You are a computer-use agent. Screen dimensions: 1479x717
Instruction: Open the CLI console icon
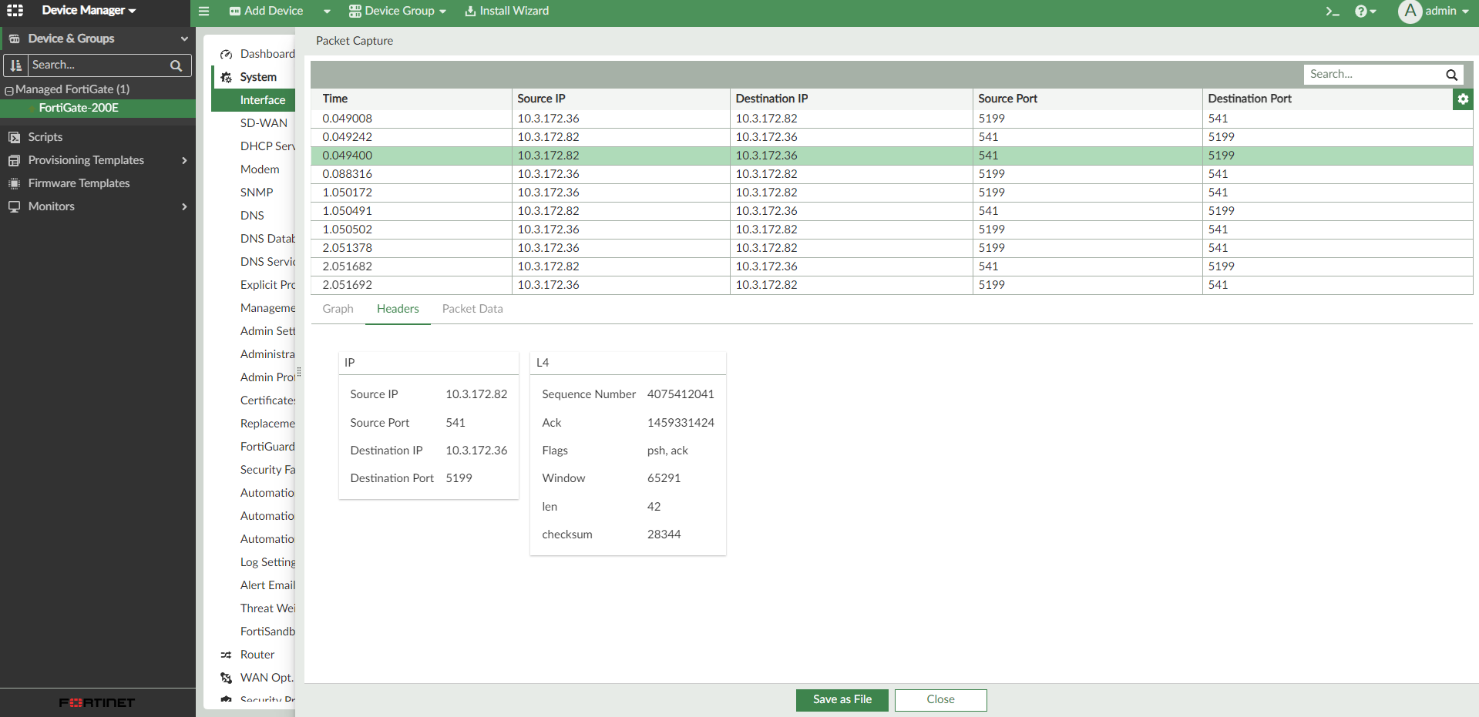(x=1332, y=11)
